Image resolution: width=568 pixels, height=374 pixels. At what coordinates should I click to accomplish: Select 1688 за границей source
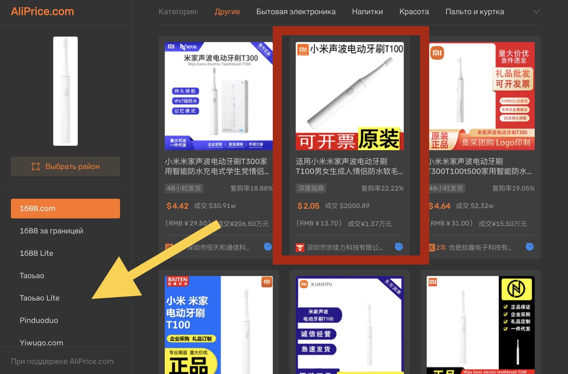point(51,231)
